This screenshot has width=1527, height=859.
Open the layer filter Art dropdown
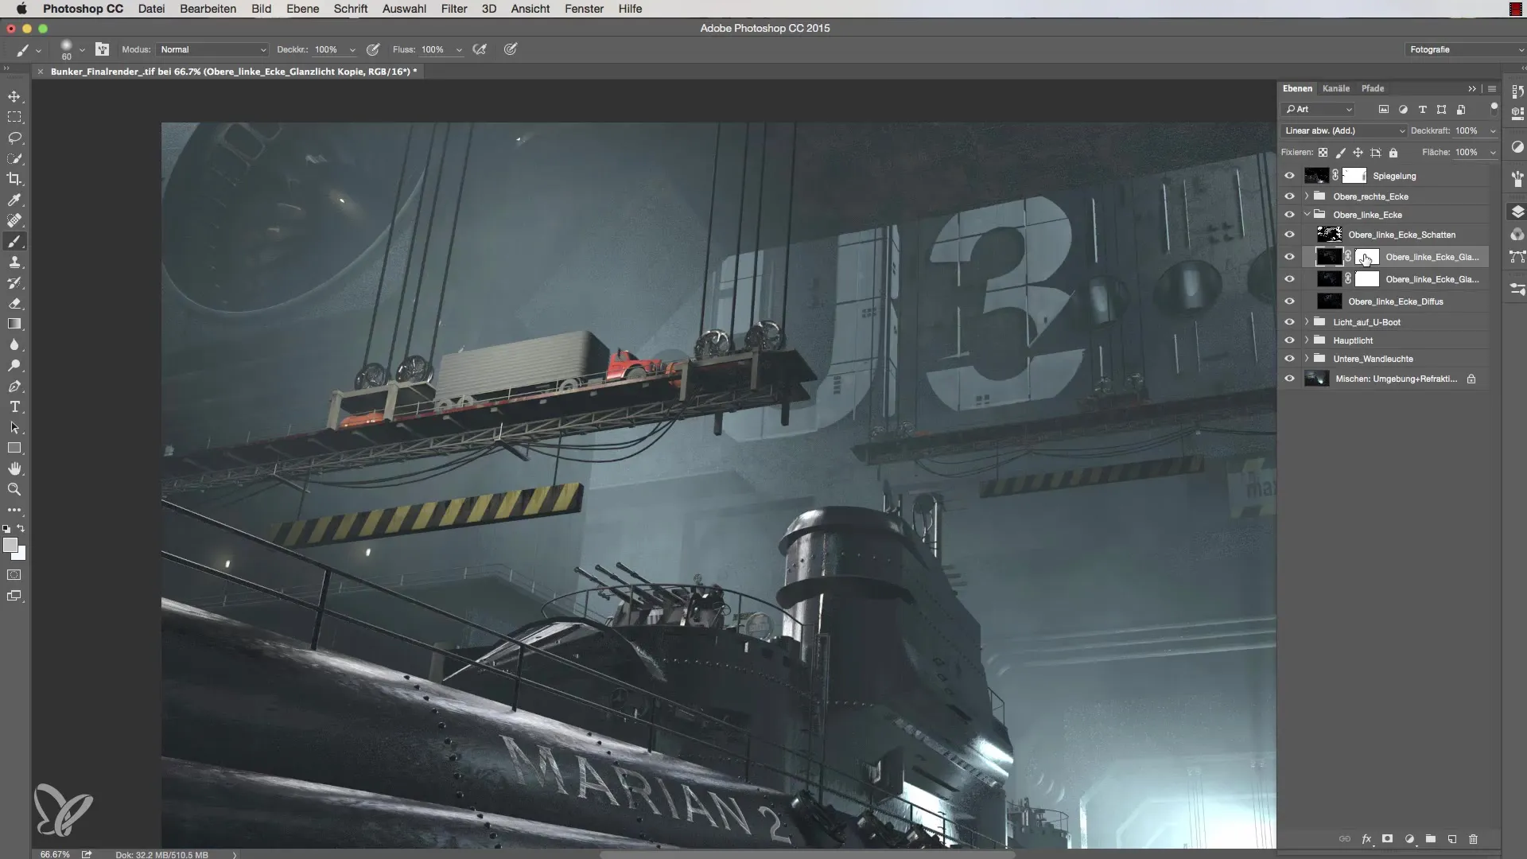[1318, 109]
